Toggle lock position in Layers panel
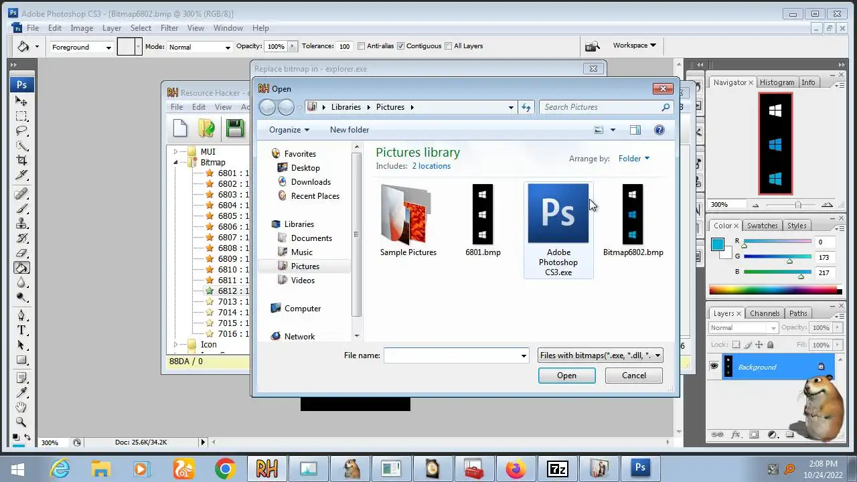 [x=759, y=345]
